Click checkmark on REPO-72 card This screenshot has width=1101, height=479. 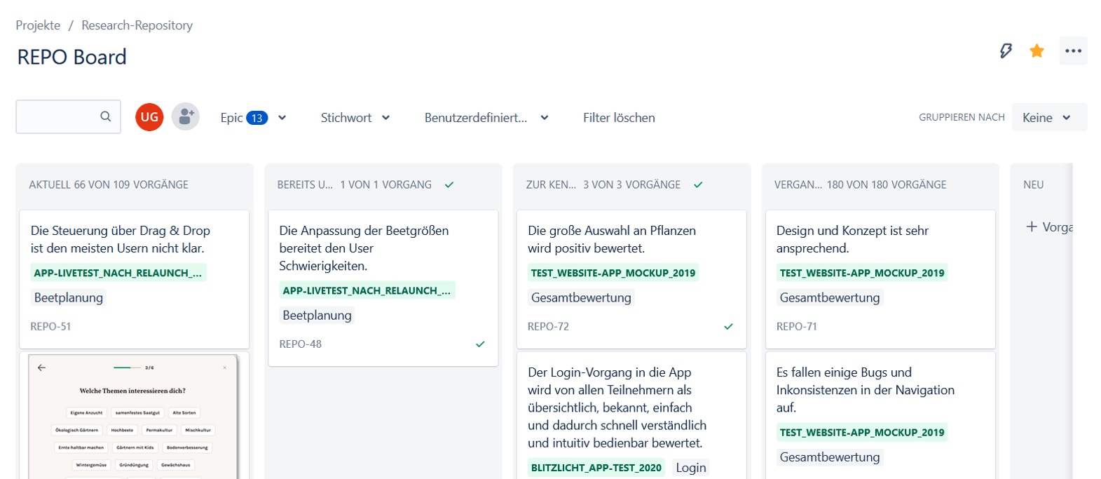pyautogui.click(x=728, y=326)
